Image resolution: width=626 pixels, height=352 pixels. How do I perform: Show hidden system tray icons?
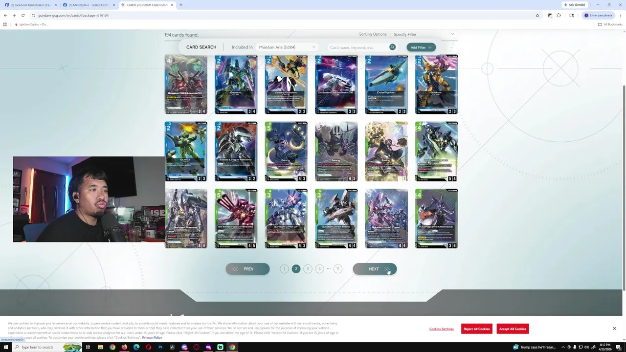(563, 347)
